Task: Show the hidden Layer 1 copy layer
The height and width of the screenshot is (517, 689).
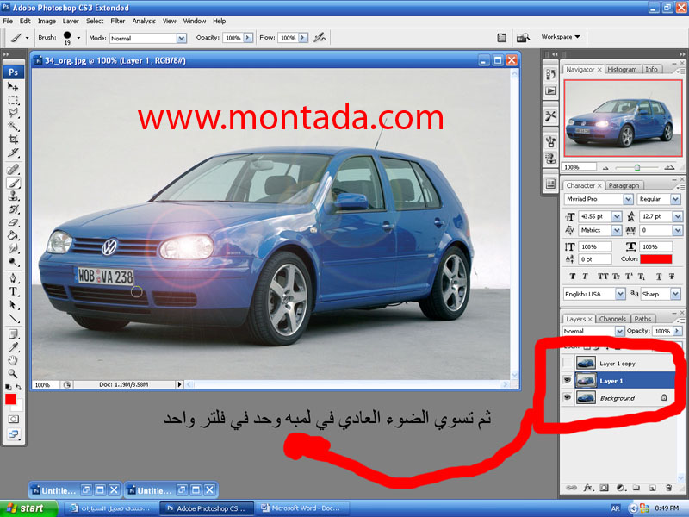Action: click(568, 364)
